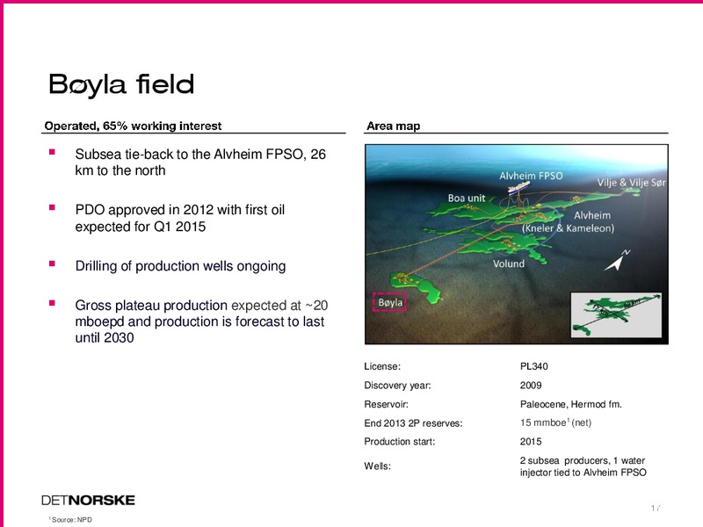This screenshot has width=703, height=527.
Task: Click the pink bullet marker beside 'Gross plateau production'
Action: click(x=52, y=303)
